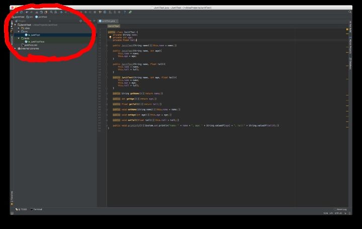The image size is (362, 229).
Task: Open the Structure tool window tab
Action: tap(12, 40)
